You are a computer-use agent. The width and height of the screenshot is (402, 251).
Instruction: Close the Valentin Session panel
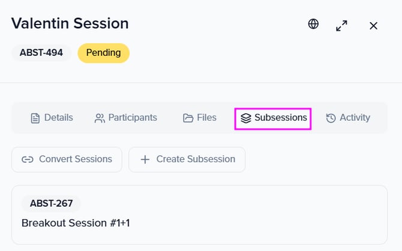(373, 25)
